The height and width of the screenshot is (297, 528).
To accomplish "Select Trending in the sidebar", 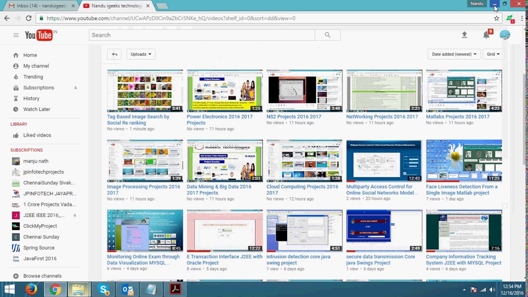I will 33,77.
